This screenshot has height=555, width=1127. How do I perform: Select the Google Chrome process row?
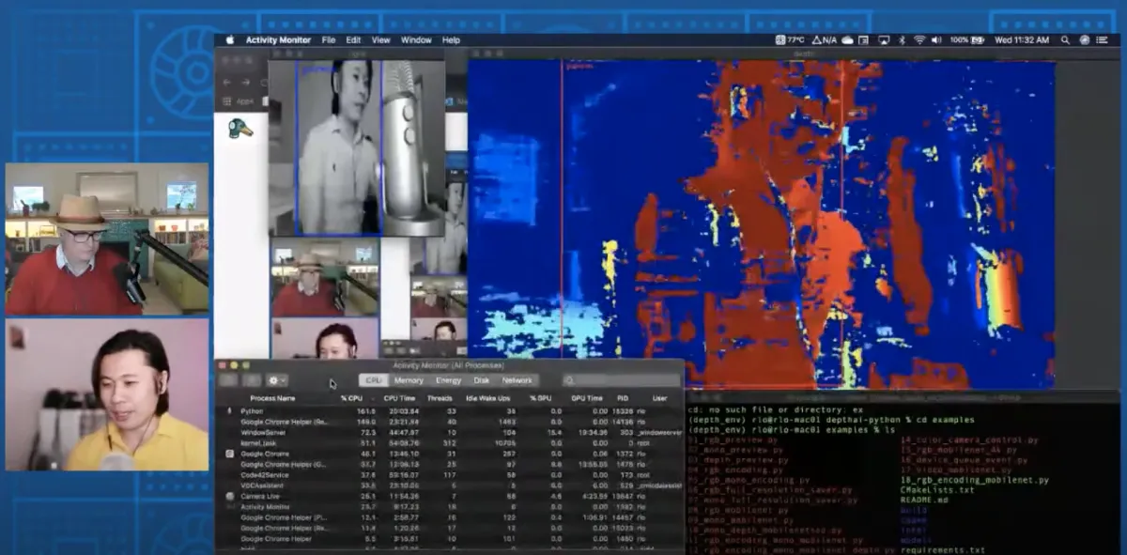pyautogui.click(x=450, y=454)
